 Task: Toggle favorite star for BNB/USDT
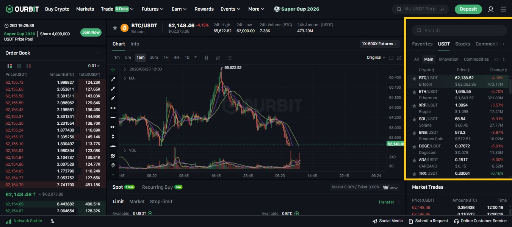click(414, 133)
